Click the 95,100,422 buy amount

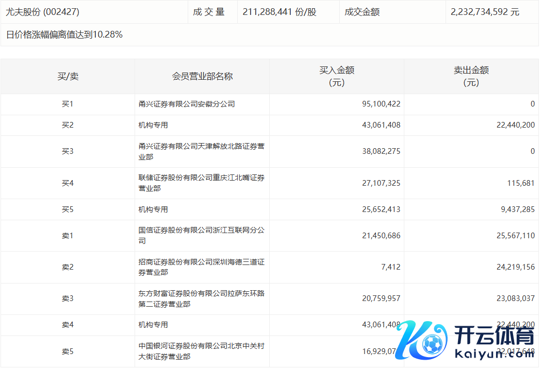[x=381, y=104]
